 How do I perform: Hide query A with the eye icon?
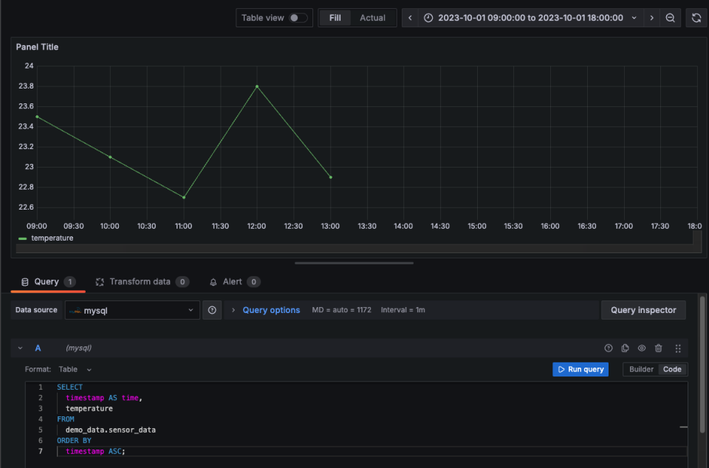click(641, 348)
